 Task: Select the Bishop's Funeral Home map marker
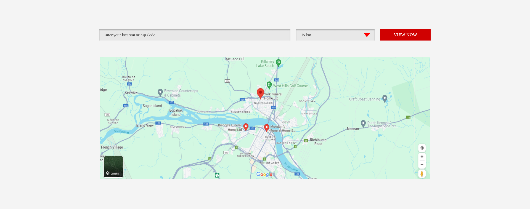tap(246, 127)
